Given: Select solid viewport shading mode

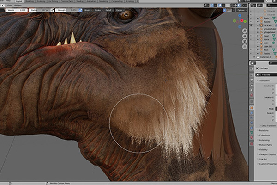Looking at the screenshot, I should (235, 6).
